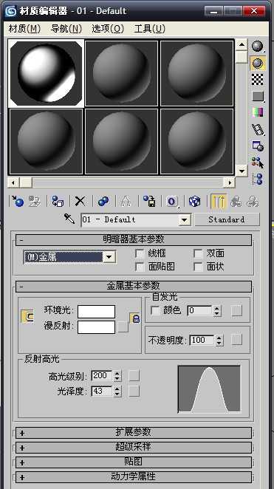Enable the 线框 wireframe checkbox
The height and width of the screenshot is (489, 274).
[140, 253]
